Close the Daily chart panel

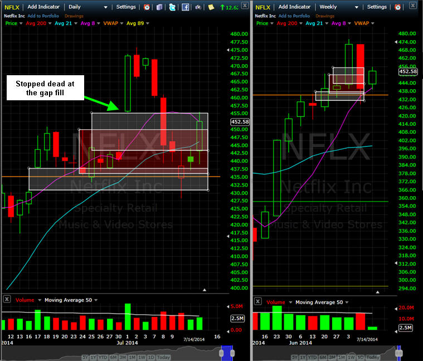[245, 5]
